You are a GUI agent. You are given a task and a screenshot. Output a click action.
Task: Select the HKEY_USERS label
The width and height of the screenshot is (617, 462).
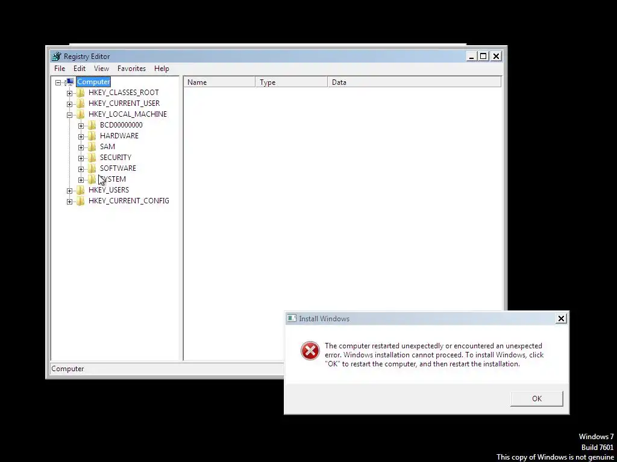108,189
